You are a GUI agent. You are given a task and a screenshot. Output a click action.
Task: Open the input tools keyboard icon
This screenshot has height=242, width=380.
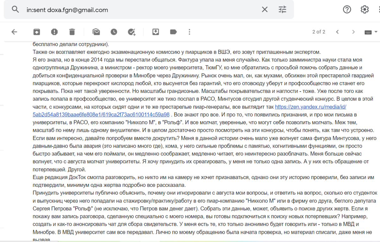(368, 32)
